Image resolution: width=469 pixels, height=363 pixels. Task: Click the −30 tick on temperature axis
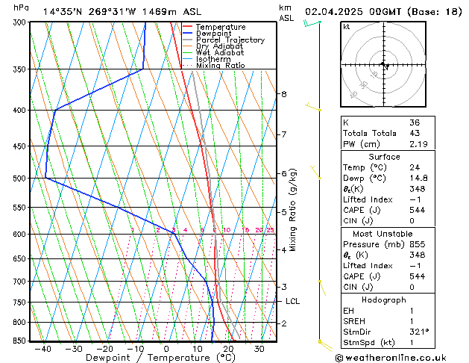click(x=74, y=349)
